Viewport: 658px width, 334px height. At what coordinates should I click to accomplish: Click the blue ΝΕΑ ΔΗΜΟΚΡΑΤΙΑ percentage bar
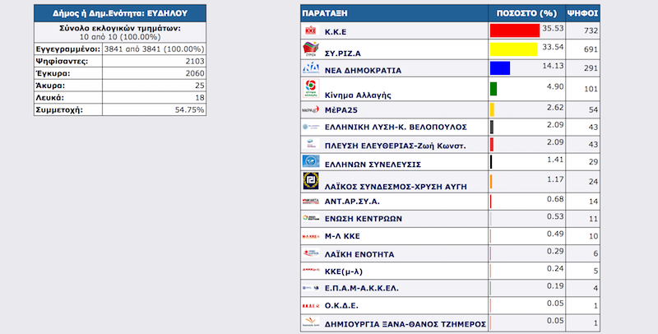click(x=500, y=68)
